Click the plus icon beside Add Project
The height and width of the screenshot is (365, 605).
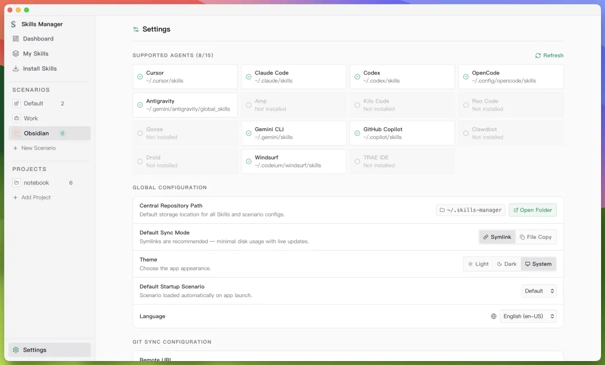pyautogui.click(x=16, y=197)
